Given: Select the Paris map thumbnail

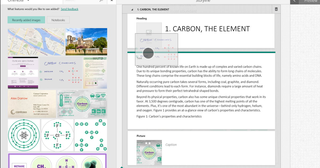Looking at the screenshot, I should pos(36,42).
